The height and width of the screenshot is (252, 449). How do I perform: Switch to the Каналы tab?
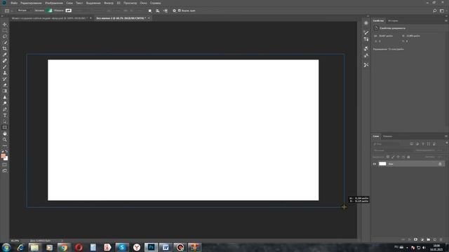[387, 136]
